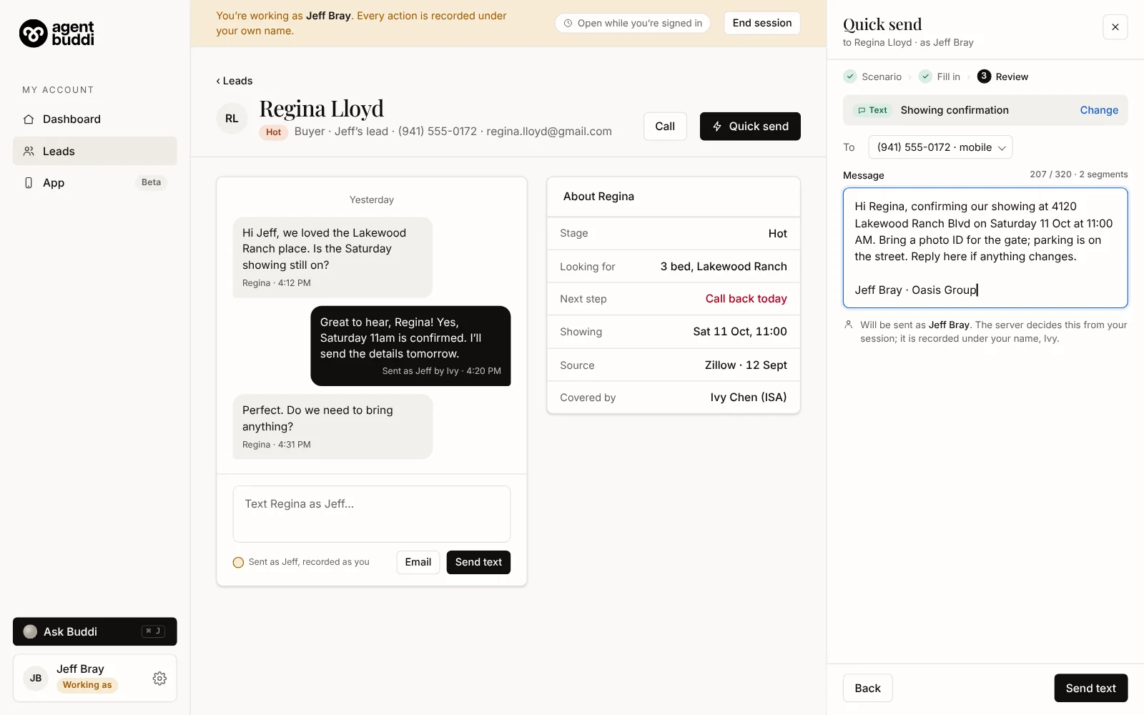Click Open while you're signed in pill
Image resolution: width=1144 pixels, height=715 pixels.
[633, 23]
